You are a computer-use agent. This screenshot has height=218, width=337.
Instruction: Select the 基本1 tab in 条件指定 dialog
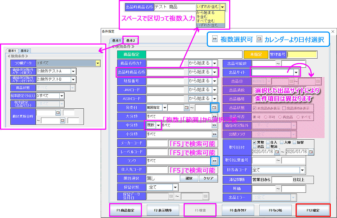point(116,40)
